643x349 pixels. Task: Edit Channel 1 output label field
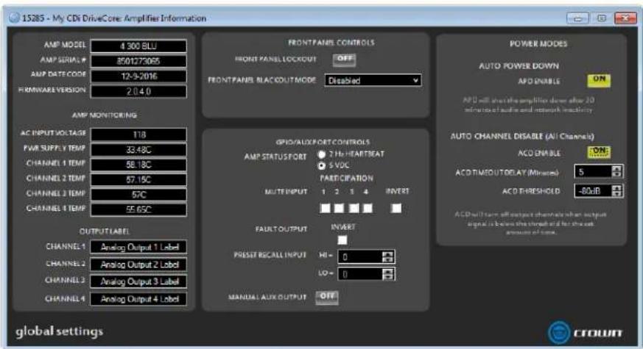138,247
